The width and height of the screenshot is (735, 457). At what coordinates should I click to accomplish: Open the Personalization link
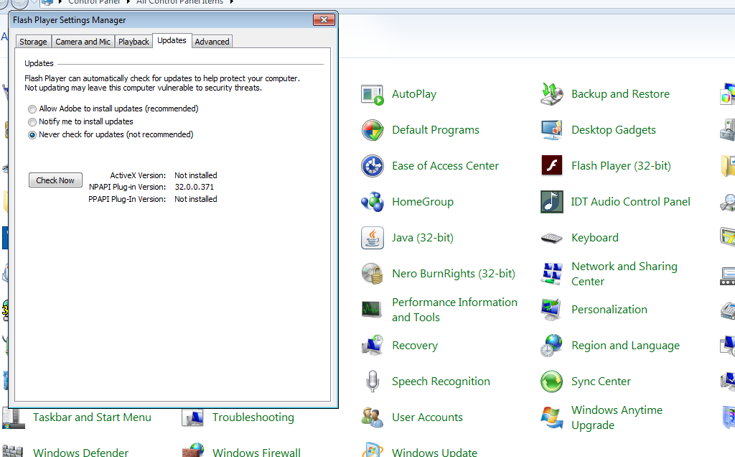pyautogui.click(x=609, y=309)
